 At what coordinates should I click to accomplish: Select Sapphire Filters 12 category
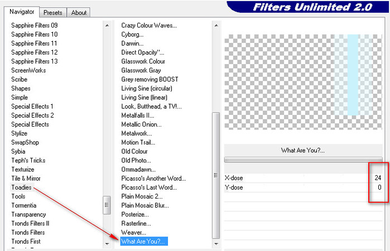(x=35, y=52)
